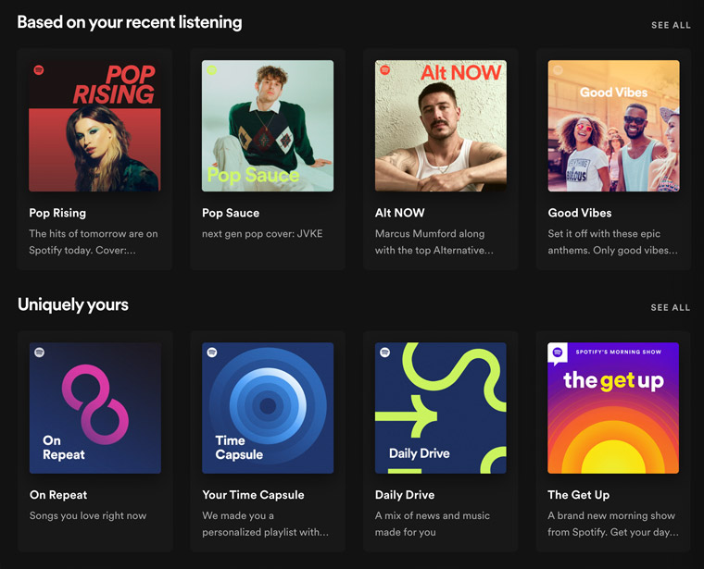This screenshot has height=569, width=704.
Task: Select the Your Time Capsule title
Action: coord(253,495)
